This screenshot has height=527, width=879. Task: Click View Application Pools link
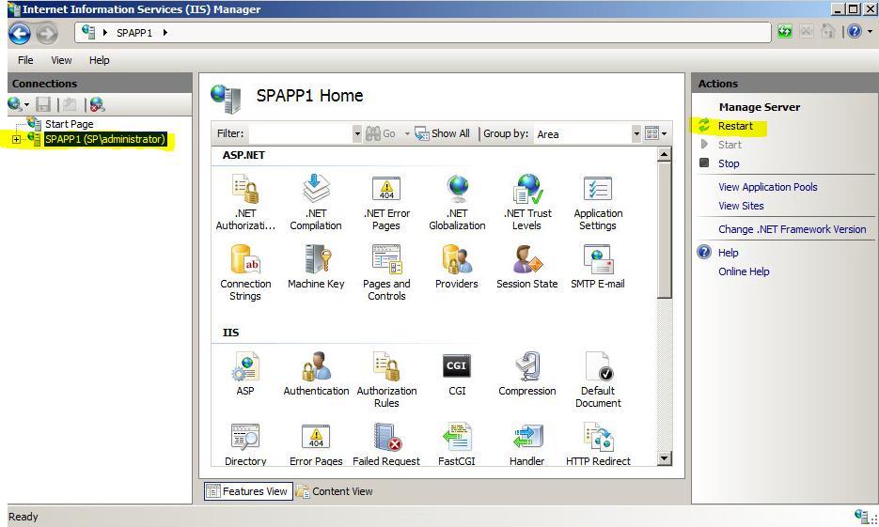pyautogui.click(x=767, y=187)
